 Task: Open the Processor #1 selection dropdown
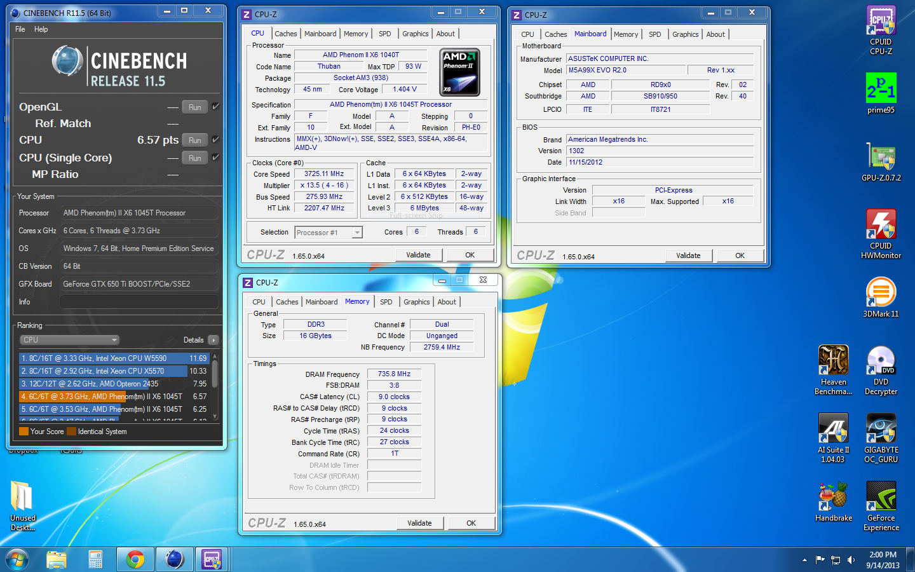pos(329,233)
